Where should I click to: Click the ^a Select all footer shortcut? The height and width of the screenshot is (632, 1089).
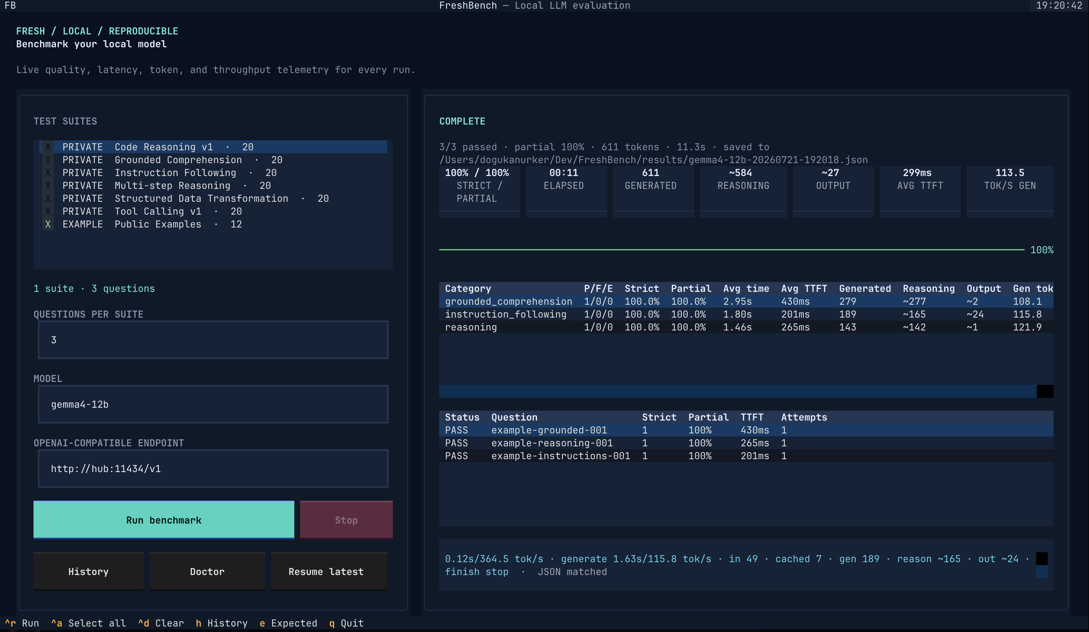[x=89, y=623]
